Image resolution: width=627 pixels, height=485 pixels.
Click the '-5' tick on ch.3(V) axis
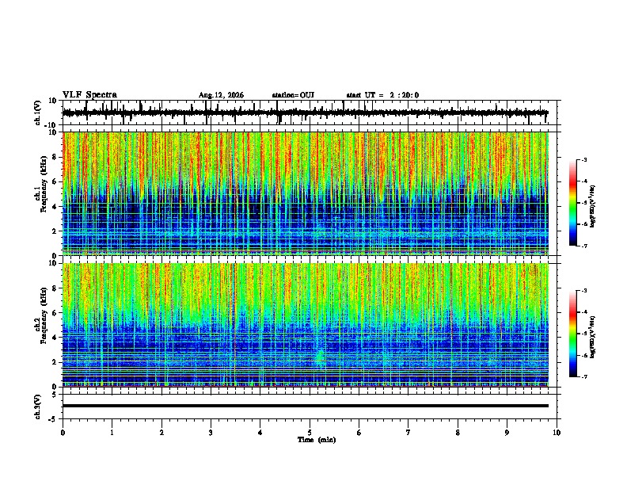54,419
